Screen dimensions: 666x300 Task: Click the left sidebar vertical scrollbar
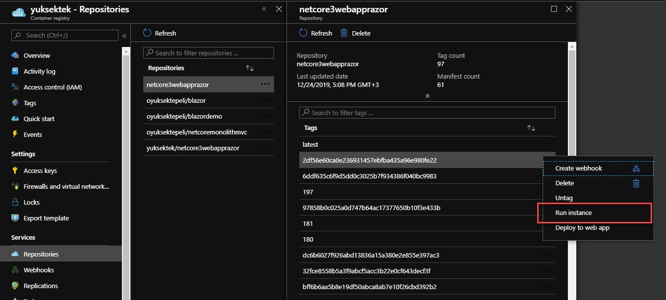pyautogui.click(x=126, y=173)
